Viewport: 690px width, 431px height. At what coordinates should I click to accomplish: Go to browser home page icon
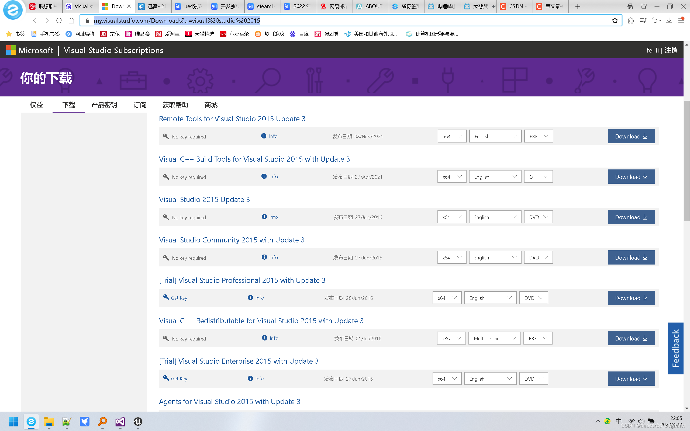(71, 20)
